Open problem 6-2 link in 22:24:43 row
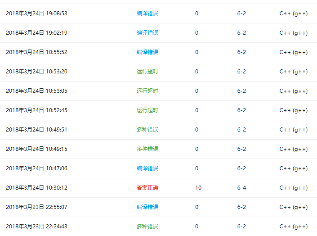Screen dimensions: 317x236 pyautogui.click(x=241, y=226)
